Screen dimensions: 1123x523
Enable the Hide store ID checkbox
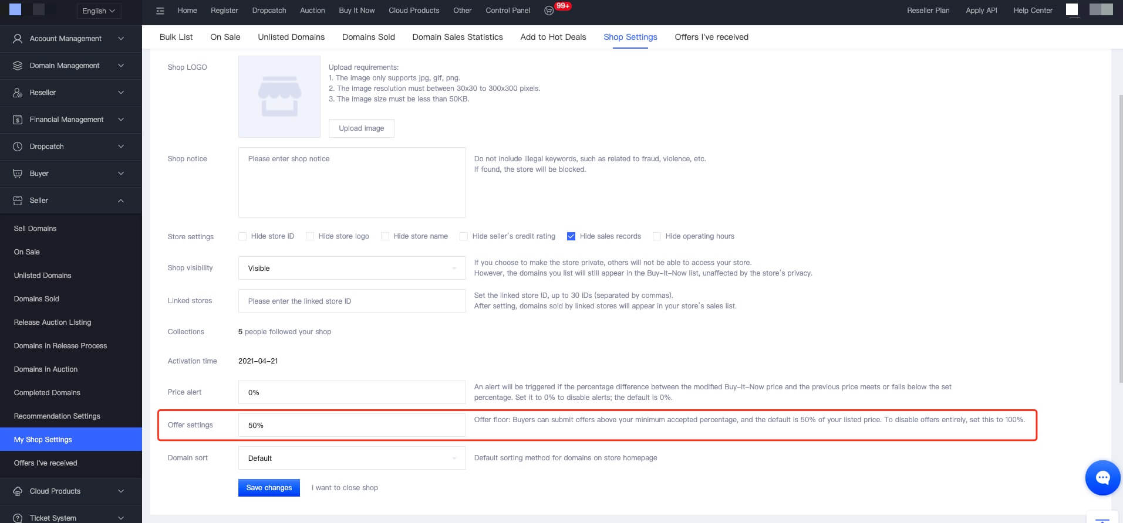[x=242, y=236]
